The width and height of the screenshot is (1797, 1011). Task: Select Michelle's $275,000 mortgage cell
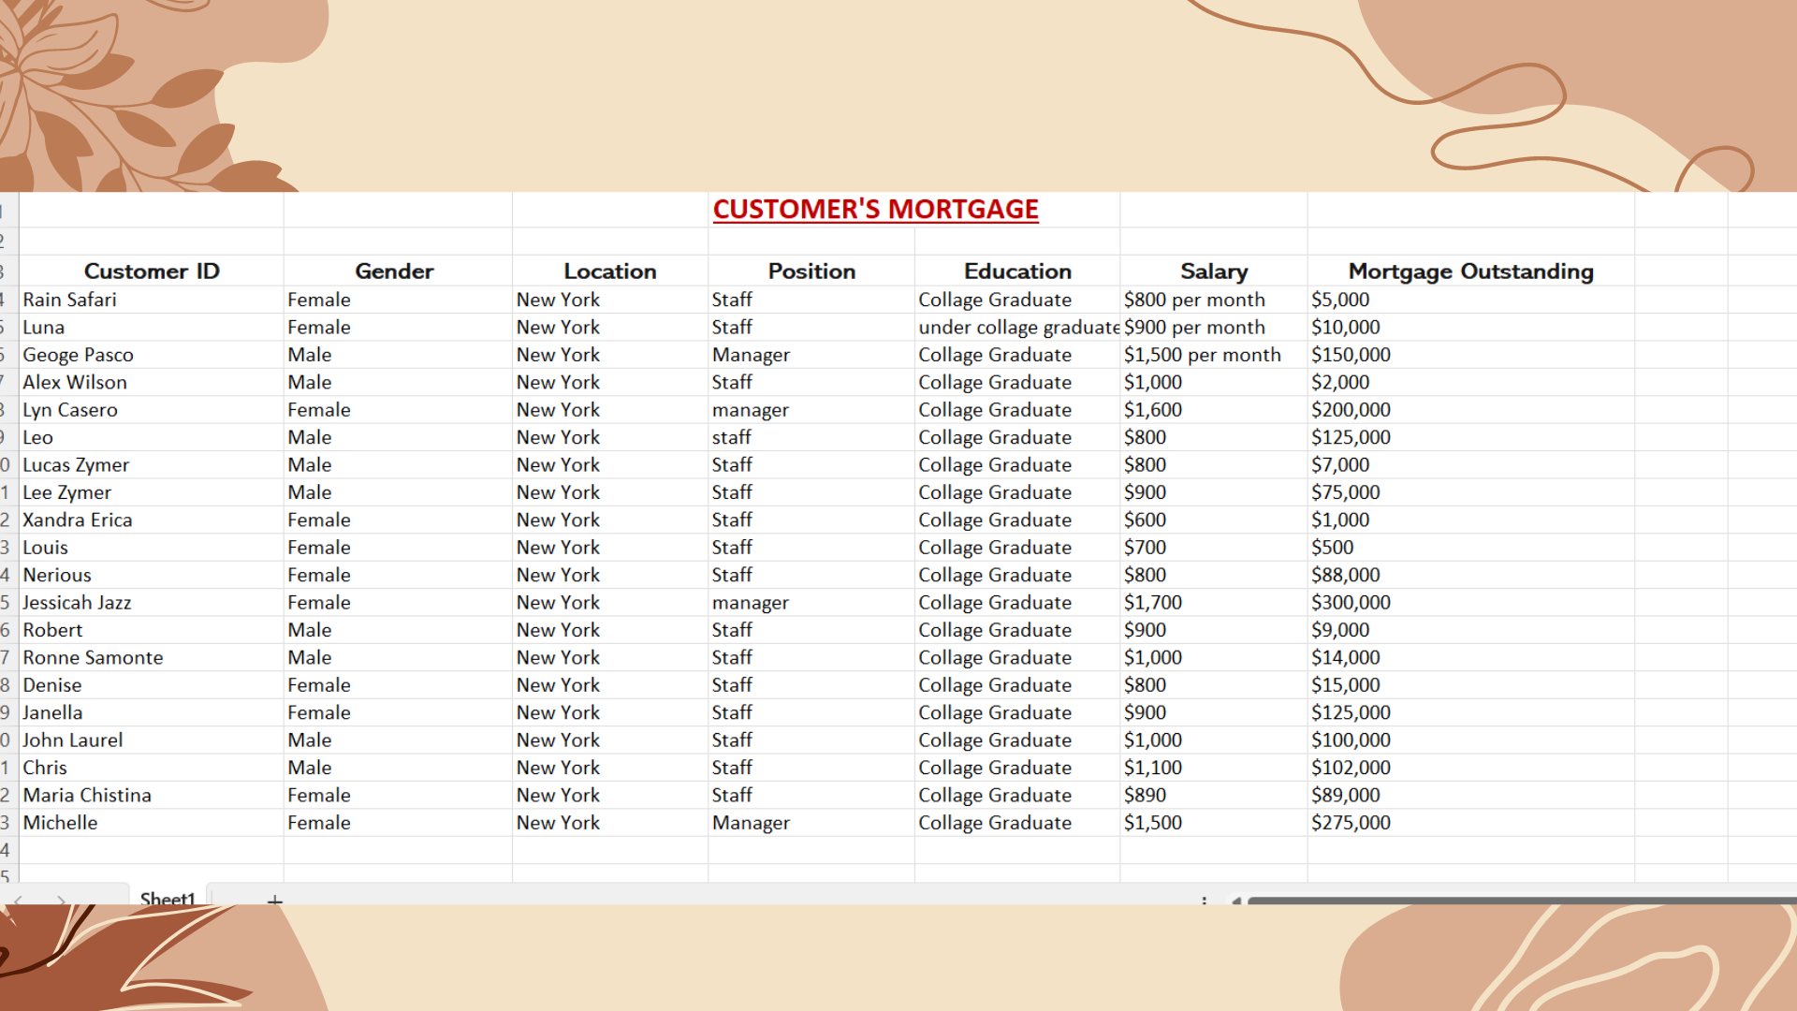click(1351, 823)
